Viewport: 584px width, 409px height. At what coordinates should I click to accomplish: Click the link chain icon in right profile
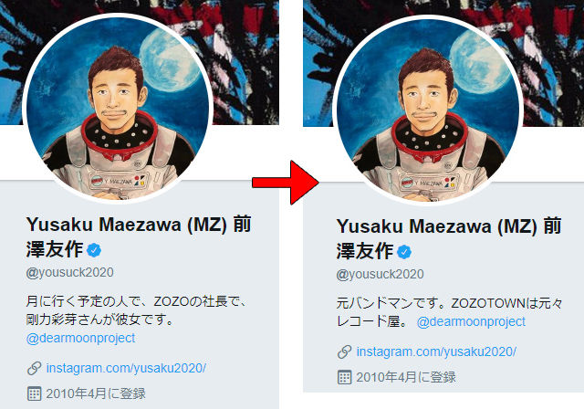[x=345, y=352]
